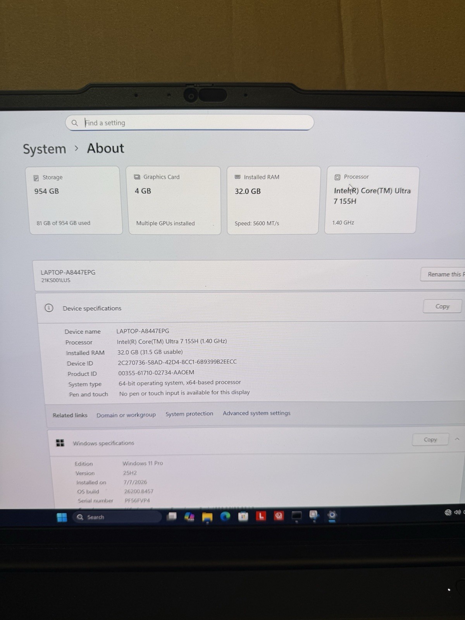The height and width of the screenshot is (620, 465).
Task: Click the taskbar Search box
Action: click(x=117, y=517)
